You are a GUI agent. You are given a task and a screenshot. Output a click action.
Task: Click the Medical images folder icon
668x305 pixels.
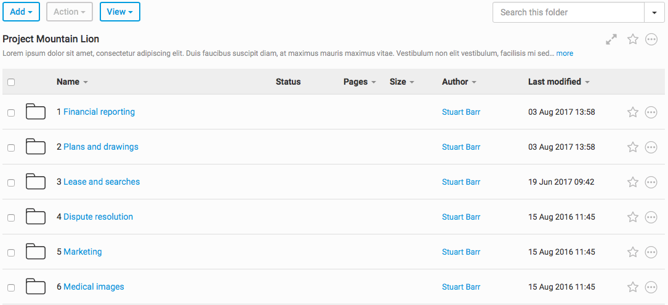[36, 287]
